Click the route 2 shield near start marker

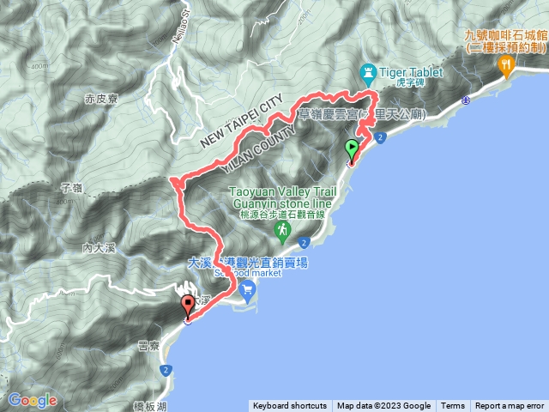381,137
